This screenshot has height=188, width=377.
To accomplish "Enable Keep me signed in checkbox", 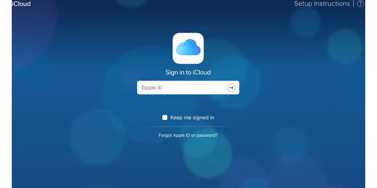I will 164,117.
